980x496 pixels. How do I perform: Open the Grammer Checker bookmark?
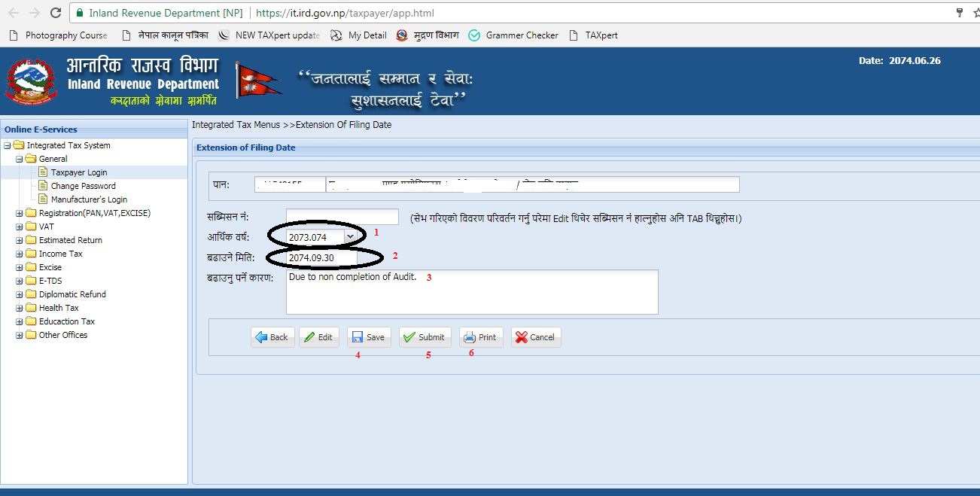[513, 35]
